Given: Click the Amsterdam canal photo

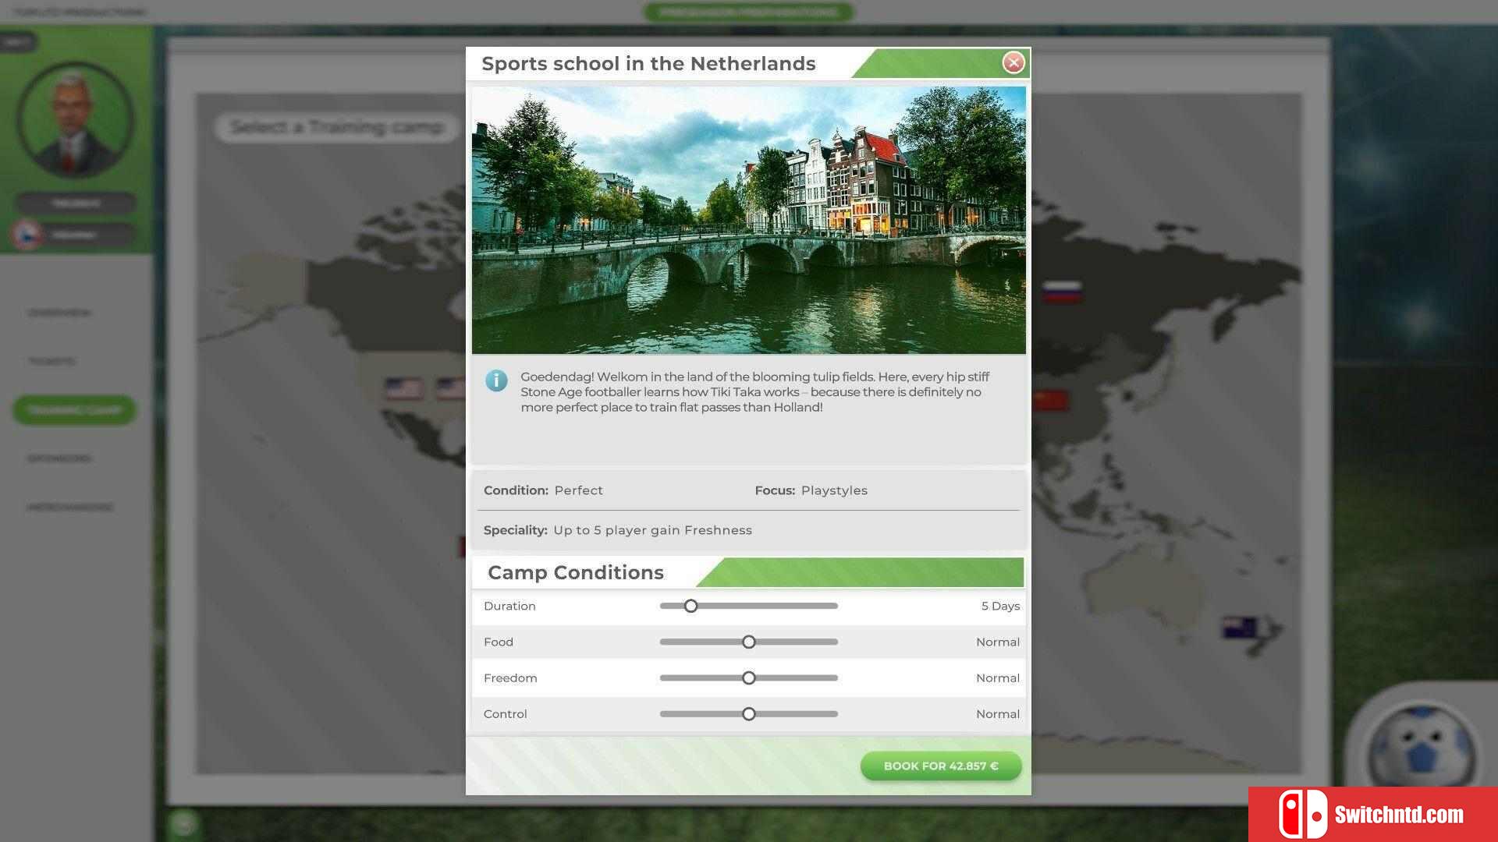Looking at the screenshot, I should (x=749, y=221).
